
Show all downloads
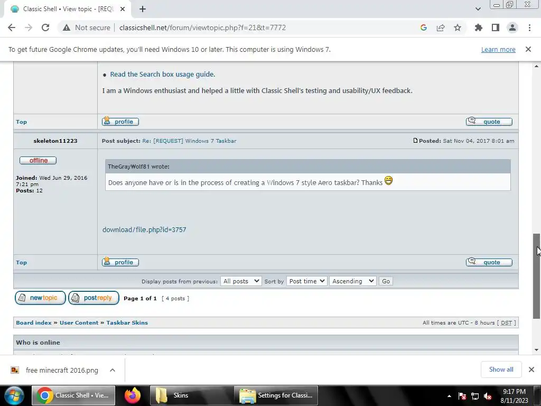501,370
